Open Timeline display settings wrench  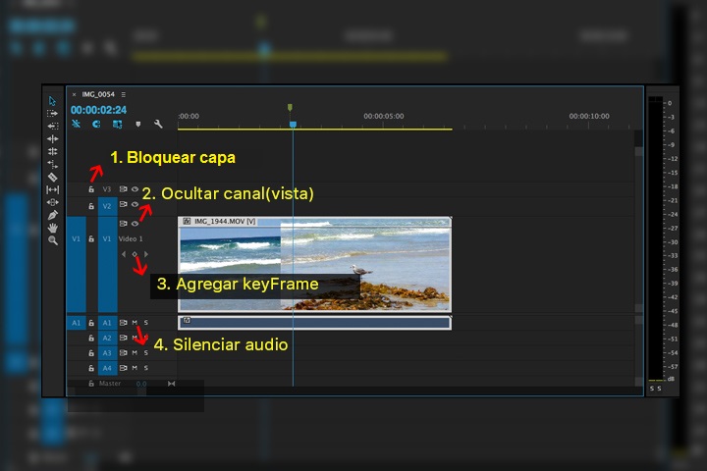click(x=158, y=124)
